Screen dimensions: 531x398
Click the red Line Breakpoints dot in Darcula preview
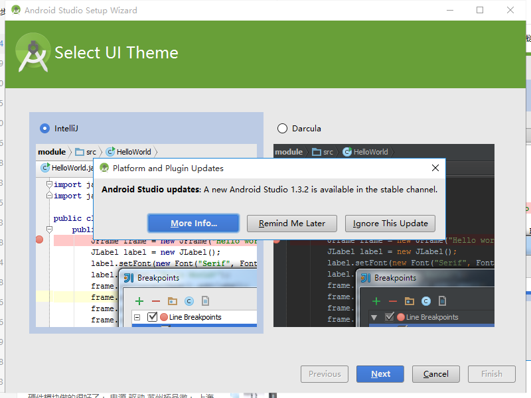[x=401, y=317]
